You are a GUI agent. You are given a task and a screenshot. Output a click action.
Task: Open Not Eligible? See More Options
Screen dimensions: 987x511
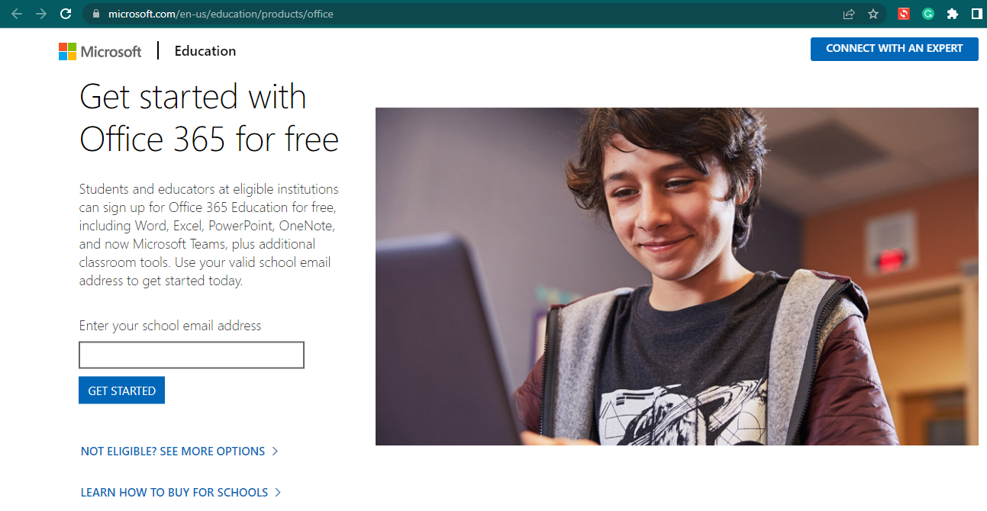[179, 452]
